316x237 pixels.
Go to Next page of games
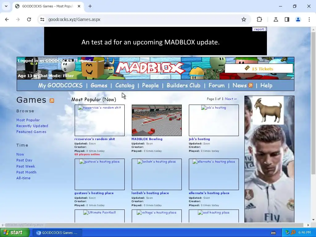pyautogui.click(x=231, y=99)
